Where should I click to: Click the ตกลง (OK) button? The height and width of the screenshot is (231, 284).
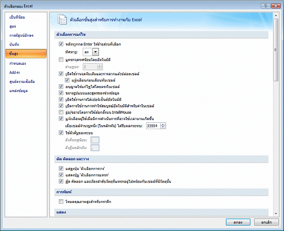tap(238, 222)
